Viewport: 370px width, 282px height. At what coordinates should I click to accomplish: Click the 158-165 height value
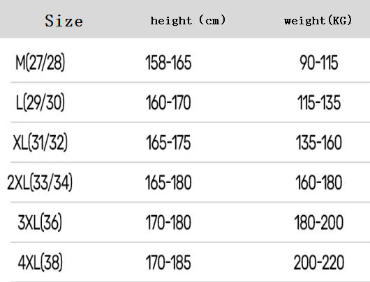point(168,63)
